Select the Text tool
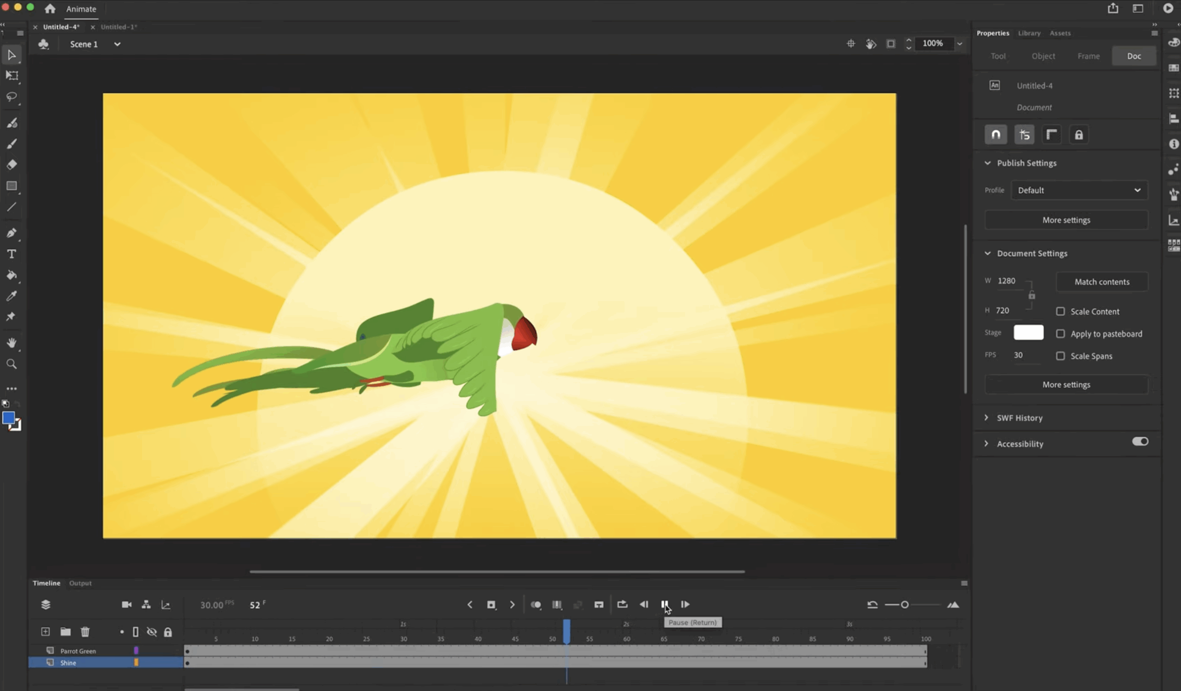Screen dimensions: 1181x691 (12, 254)
